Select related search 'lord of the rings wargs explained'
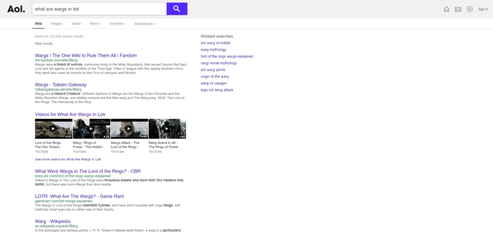This screenshot has width=493, height=232. [227, 56]
